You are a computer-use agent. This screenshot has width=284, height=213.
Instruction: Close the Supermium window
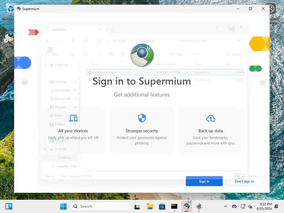pyautogui.click(x=263, y=9)
